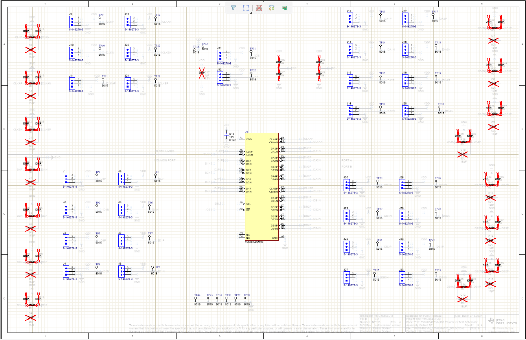
Task: Open the http://www.ti.com link
Action: point(503,328)
